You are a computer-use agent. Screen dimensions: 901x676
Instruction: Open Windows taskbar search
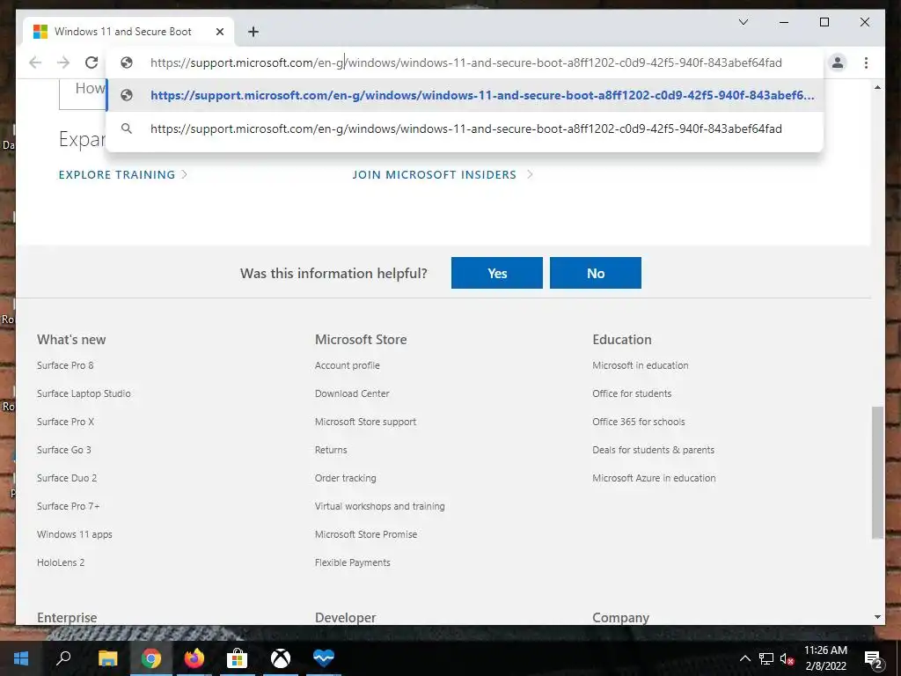63,658
